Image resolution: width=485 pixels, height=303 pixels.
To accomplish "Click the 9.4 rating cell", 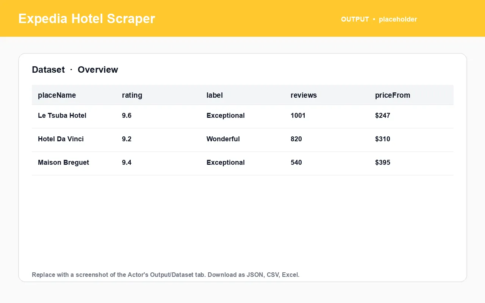I will point(127,162).
